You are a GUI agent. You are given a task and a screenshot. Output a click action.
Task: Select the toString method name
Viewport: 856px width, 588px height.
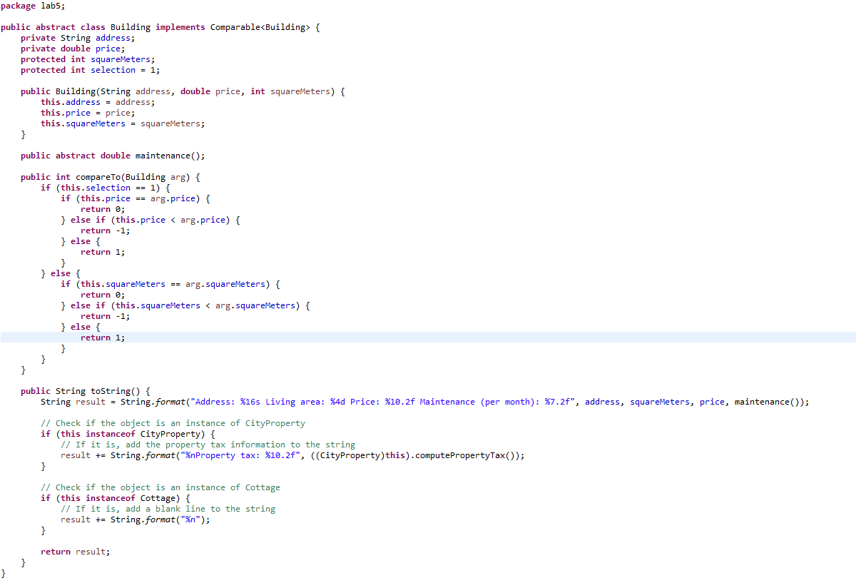pyautogui.click(x=98, y=390)
